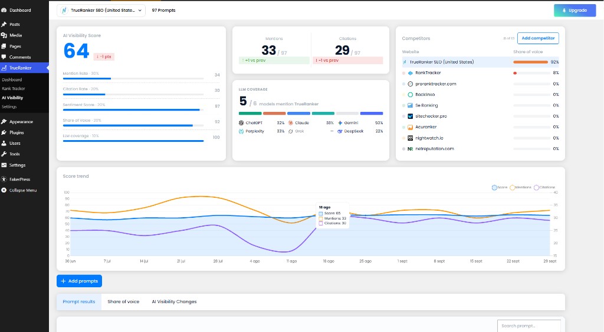Open the WordPress Settings icon

(x=4, y=165)
